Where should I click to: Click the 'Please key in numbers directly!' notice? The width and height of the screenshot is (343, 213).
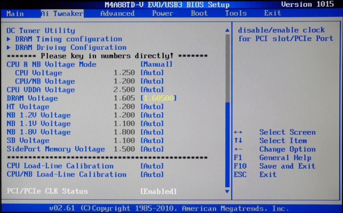(x=107, y=56)
